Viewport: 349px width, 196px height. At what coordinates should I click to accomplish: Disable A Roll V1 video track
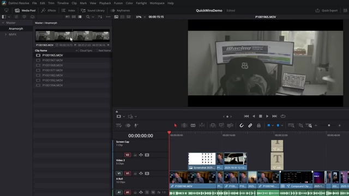(147, 173)
